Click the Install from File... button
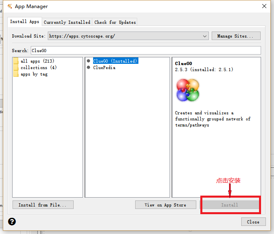Screen dimensions: 274x234 [x=43, y=204]
